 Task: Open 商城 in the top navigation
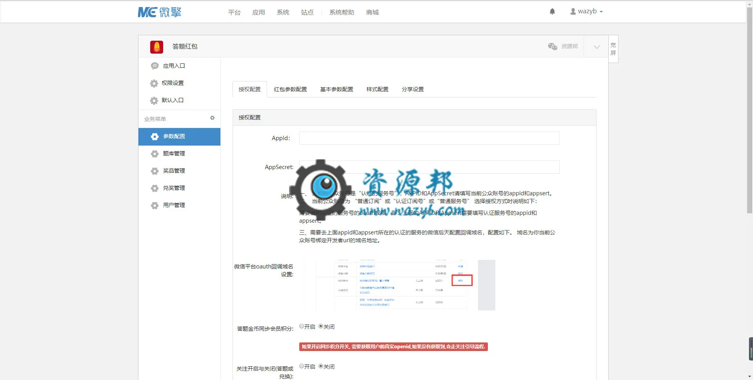click(372, 12)
